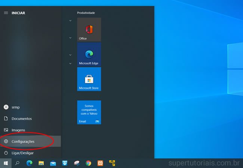This screenshot has height=168, width=243.
Task: Open Documentos from the Start sidebar
Action: (21, 119)
